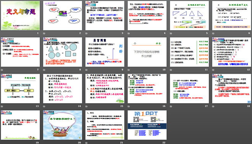
Task: Select slide 5 with triangle shapes
Action: click(189, 16)
